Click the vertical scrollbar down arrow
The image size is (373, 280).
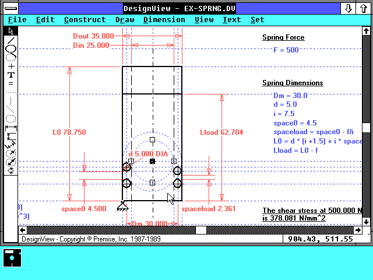[x=366, y=222]
